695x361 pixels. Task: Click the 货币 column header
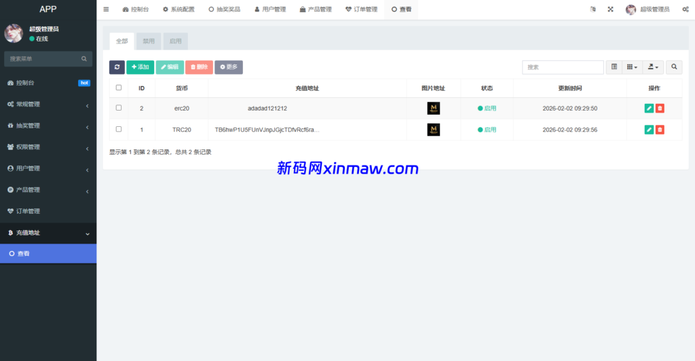click(x=182, y=88)
